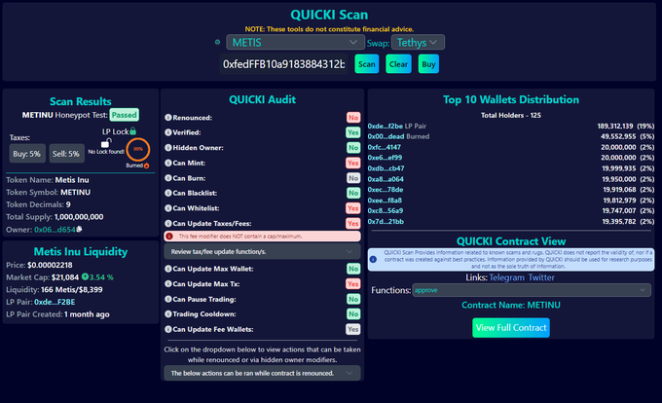The image size is (662, 403).
Task: Open wallet 0xfc...4147
Action: tap(385, 147)
